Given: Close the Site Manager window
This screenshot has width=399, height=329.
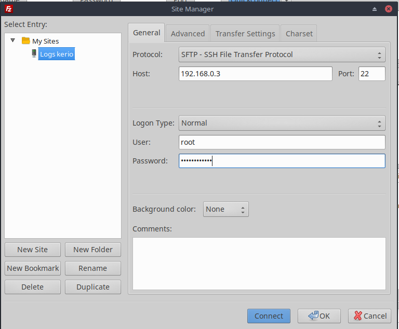Looking at the screenshot, I should (388, 9).
